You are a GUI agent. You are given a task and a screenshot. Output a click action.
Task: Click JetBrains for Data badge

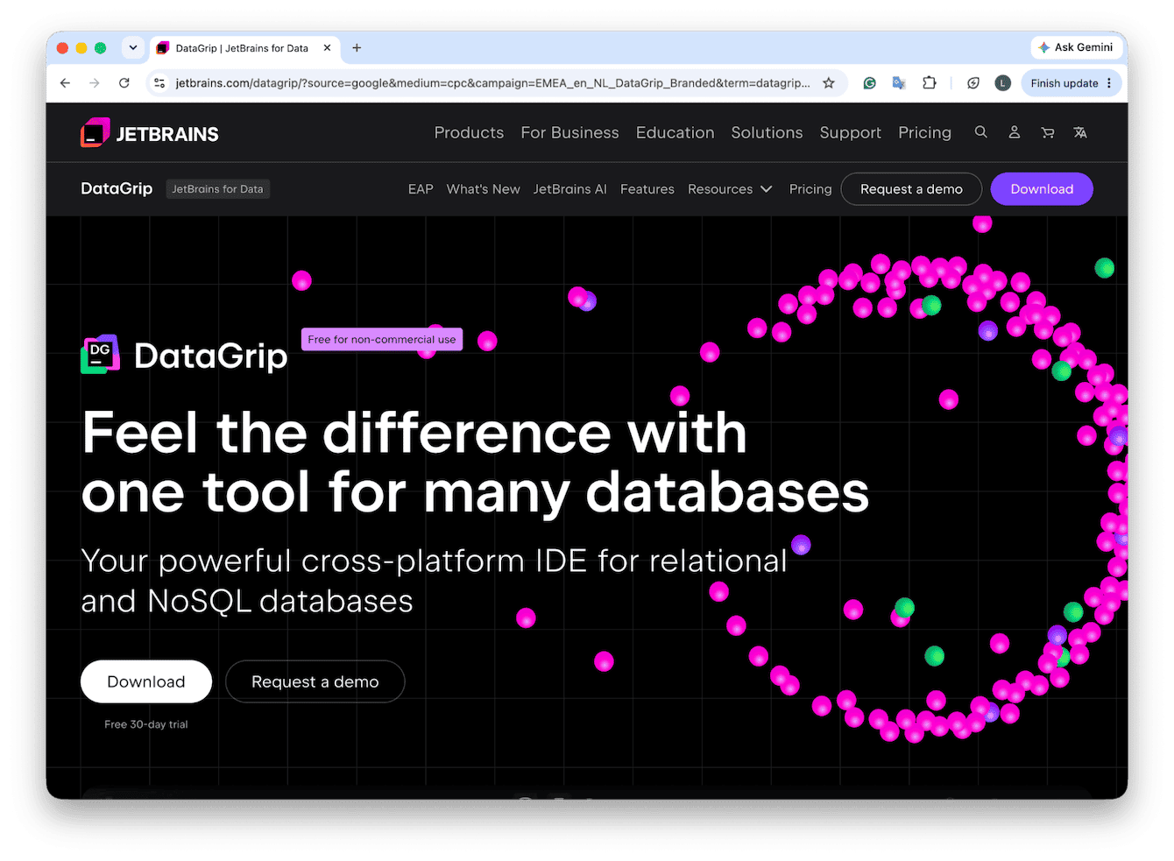click(x=217, y=188)
